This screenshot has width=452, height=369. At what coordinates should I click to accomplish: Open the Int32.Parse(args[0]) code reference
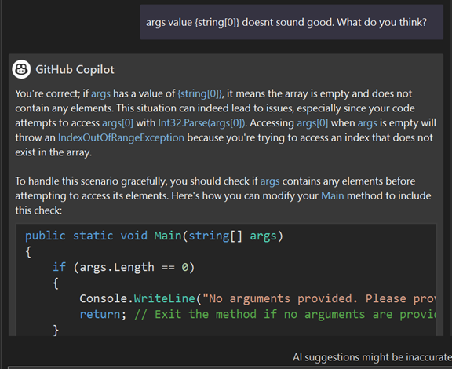pos(202,123)
